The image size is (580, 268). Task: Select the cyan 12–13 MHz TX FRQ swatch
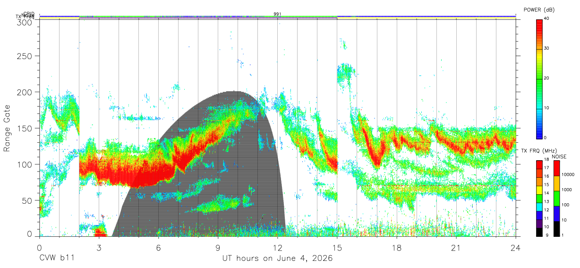[539, 206]
